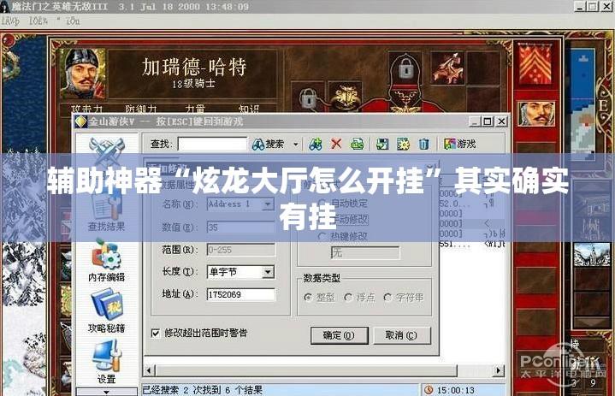The image size is (615, 396).
Task: Click the clock icon by 15:00:13
Action: 429,390
